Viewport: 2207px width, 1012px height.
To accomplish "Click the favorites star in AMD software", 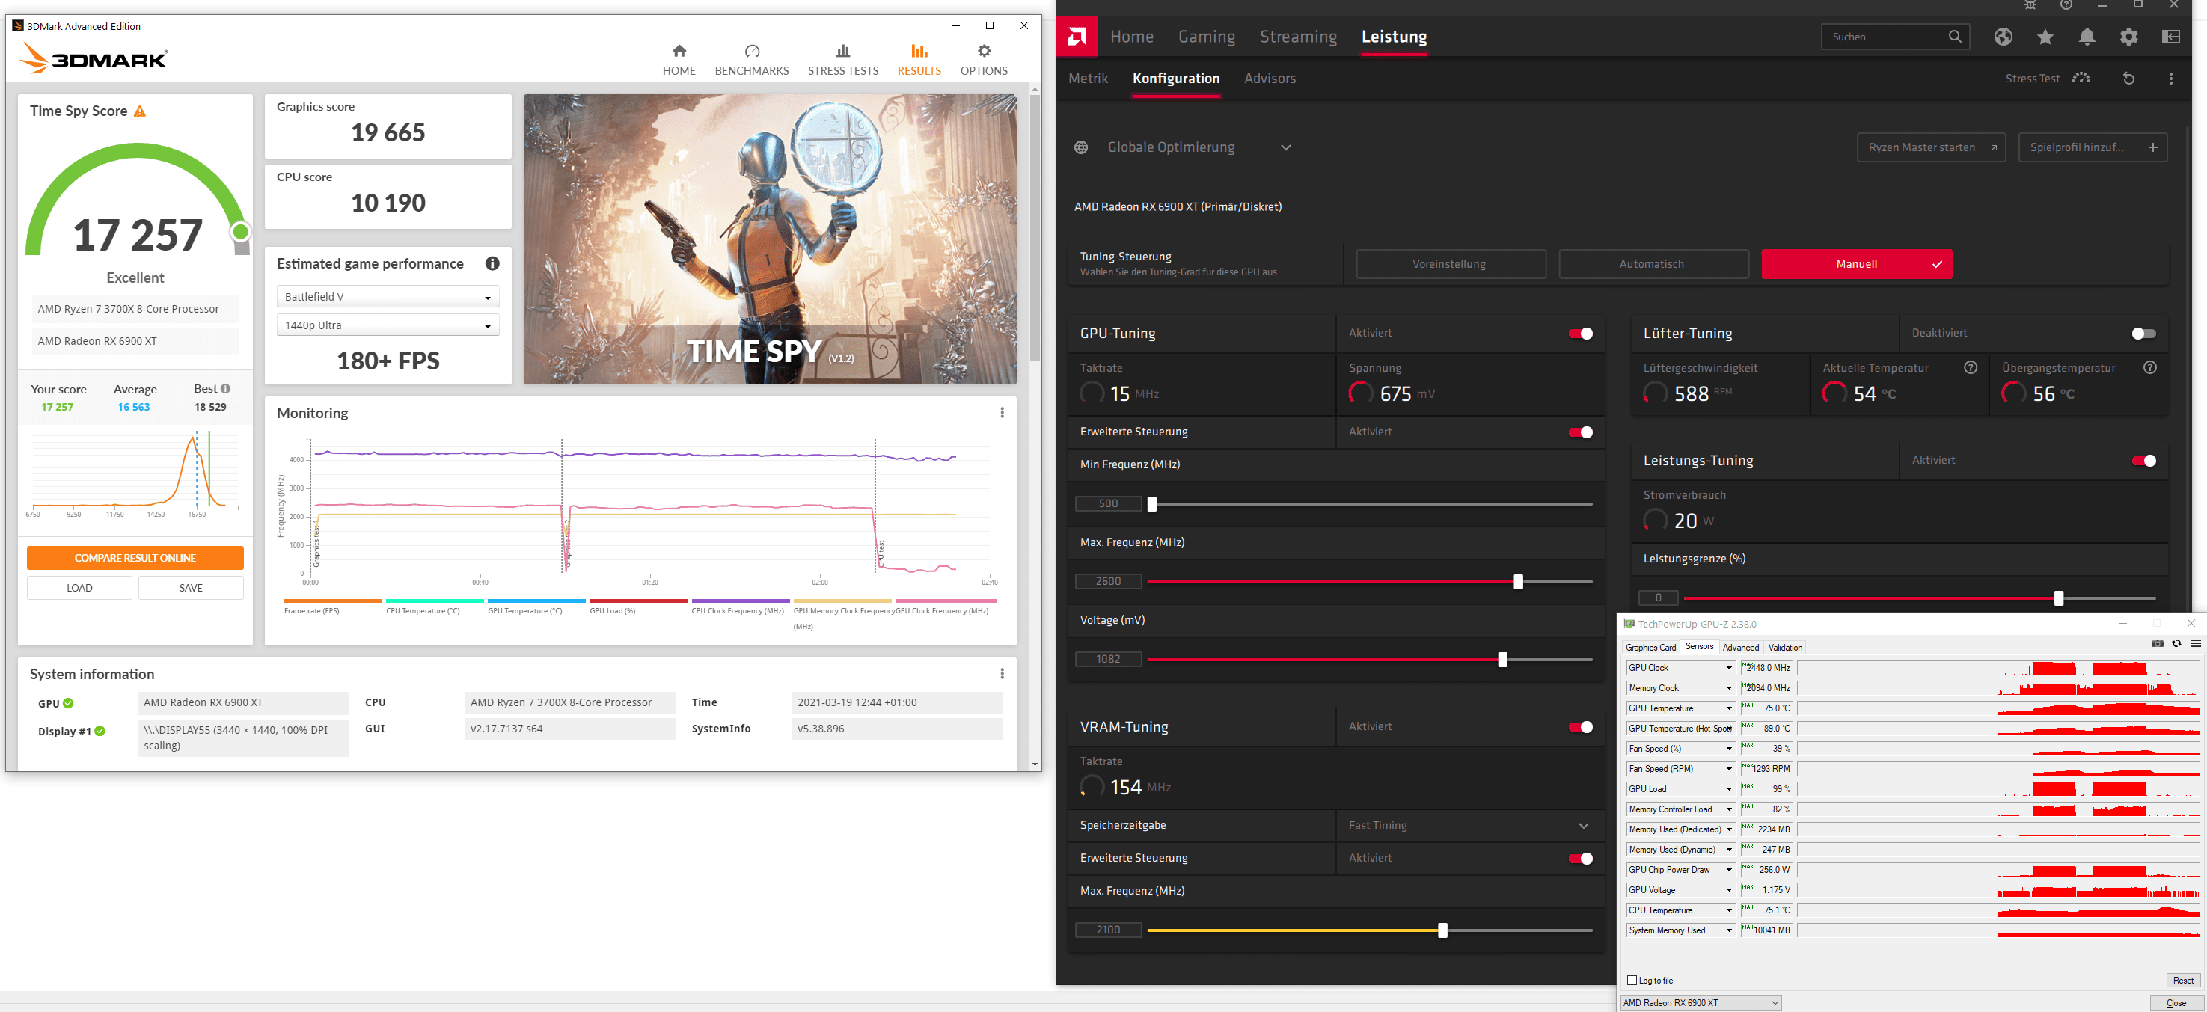I will click(x=2045, y=37).
